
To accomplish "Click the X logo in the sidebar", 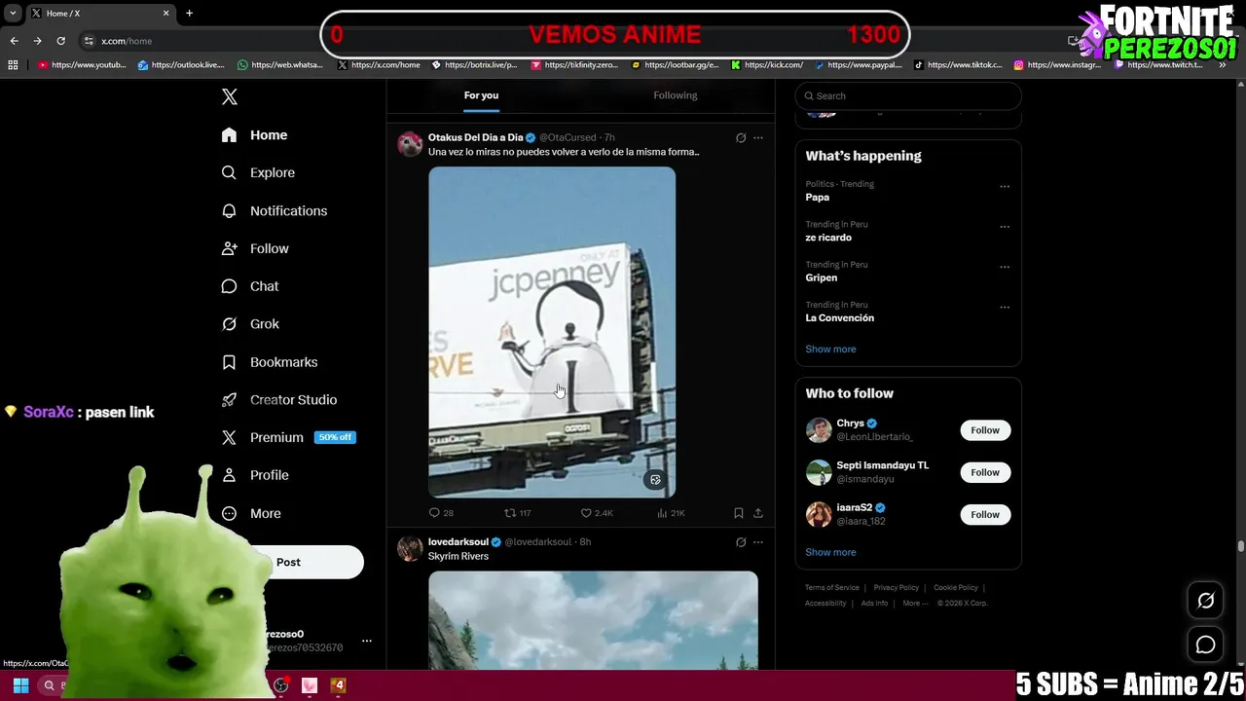I will coord(230,96).
